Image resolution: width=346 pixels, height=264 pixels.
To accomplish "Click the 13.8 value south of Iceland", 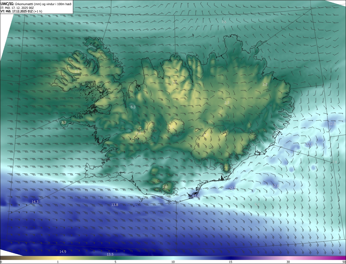I will coord(115,205).
